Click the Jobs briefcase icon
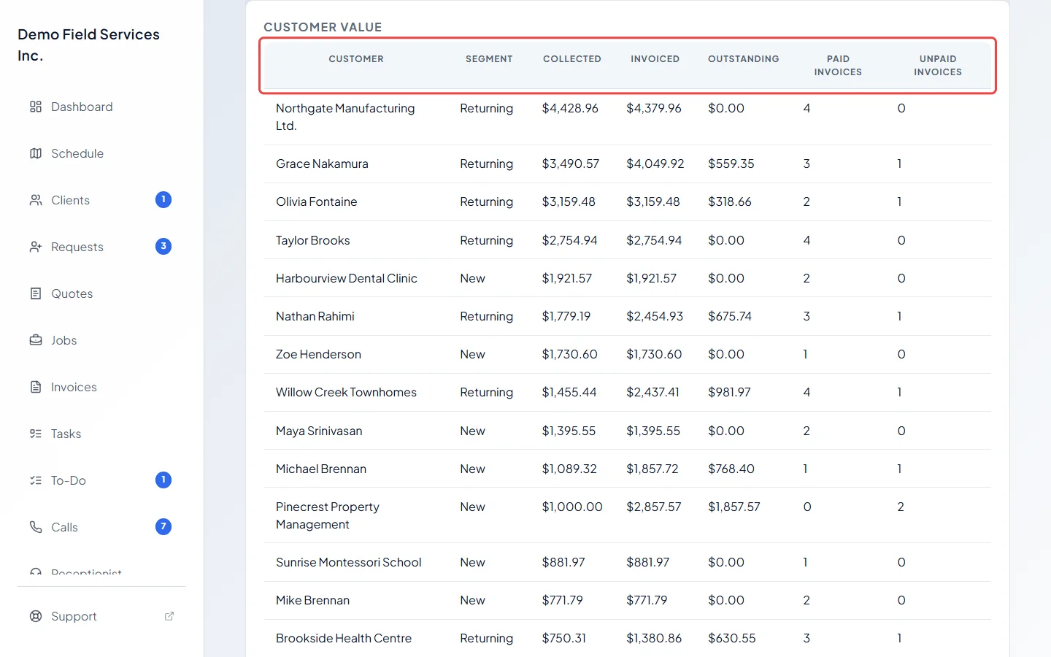Image resolution: width=1051 pixels, height=657 pixels. click(x=36, y=340)
